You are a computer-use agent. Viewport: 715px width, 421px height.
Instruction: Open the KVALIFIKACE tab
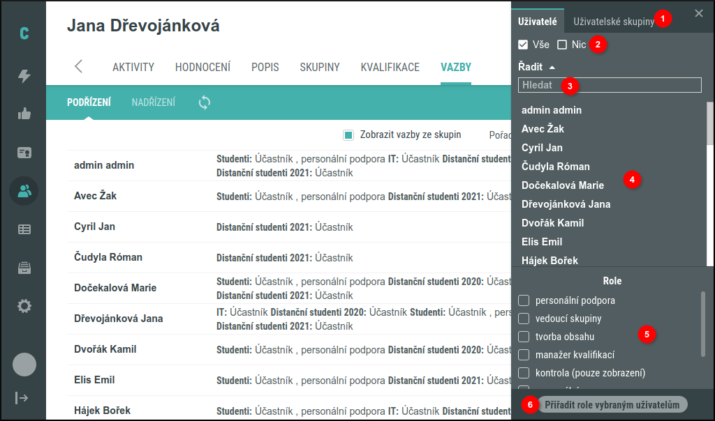point(389,68)
